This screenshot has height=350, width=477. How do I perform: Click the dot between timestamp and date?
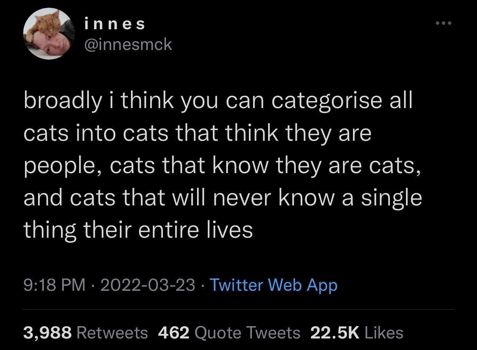(x=92, y=285)
